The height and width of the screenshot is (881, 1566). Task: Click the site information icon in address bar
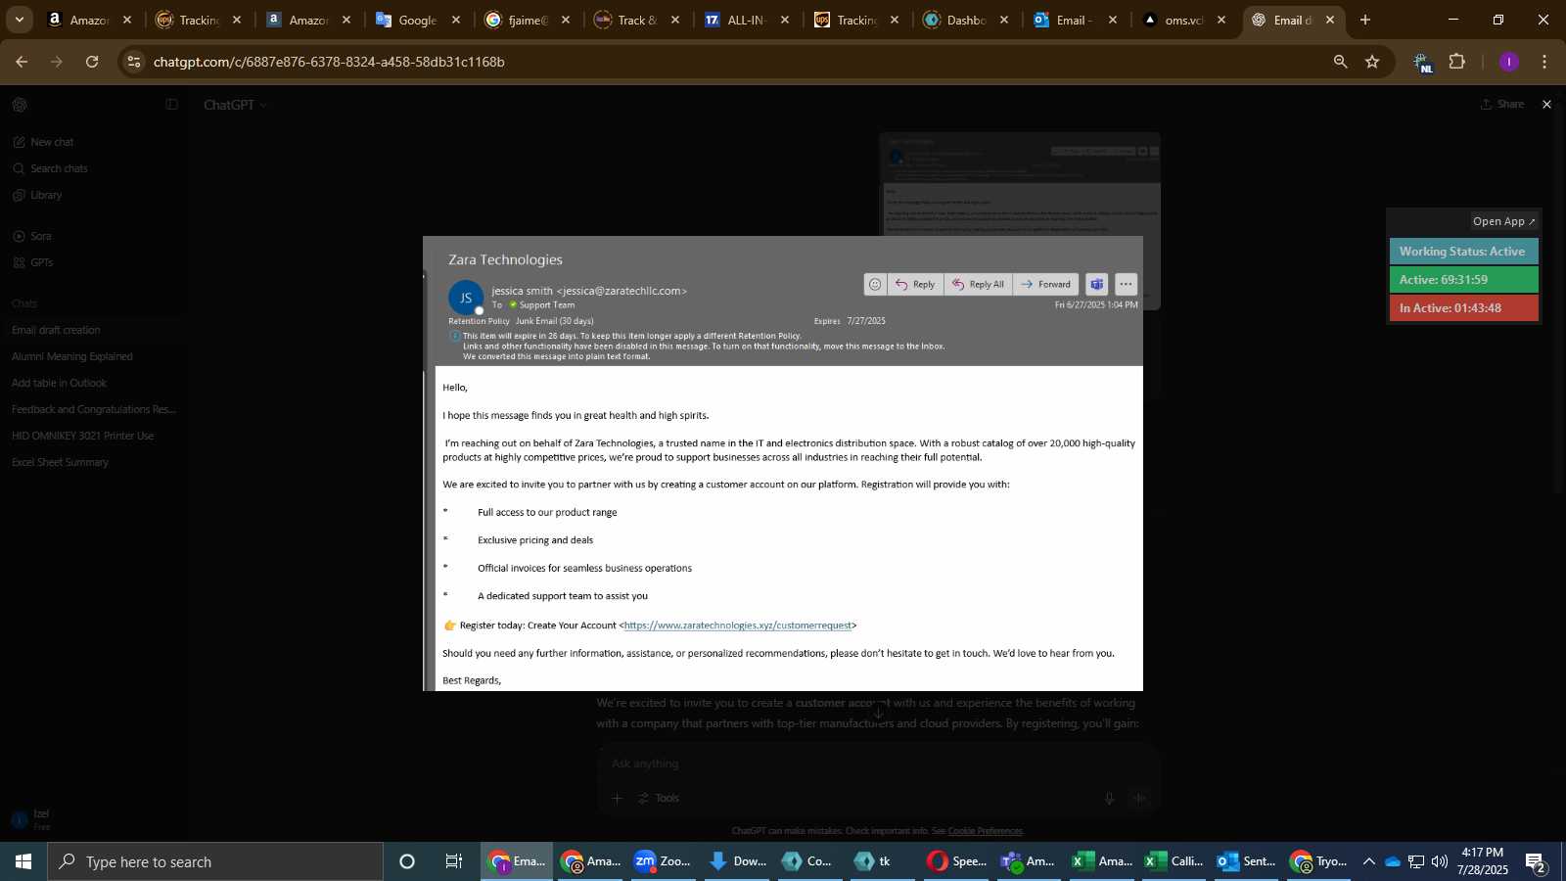tap(134, 62)
